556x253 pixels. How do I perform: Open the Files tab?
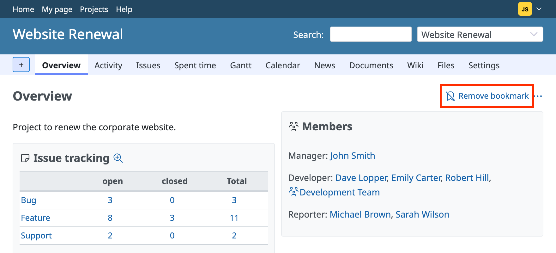[446, 65]
